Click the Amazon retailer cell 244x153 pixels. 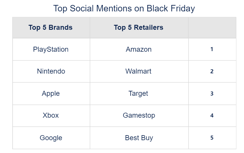(139, 49)
